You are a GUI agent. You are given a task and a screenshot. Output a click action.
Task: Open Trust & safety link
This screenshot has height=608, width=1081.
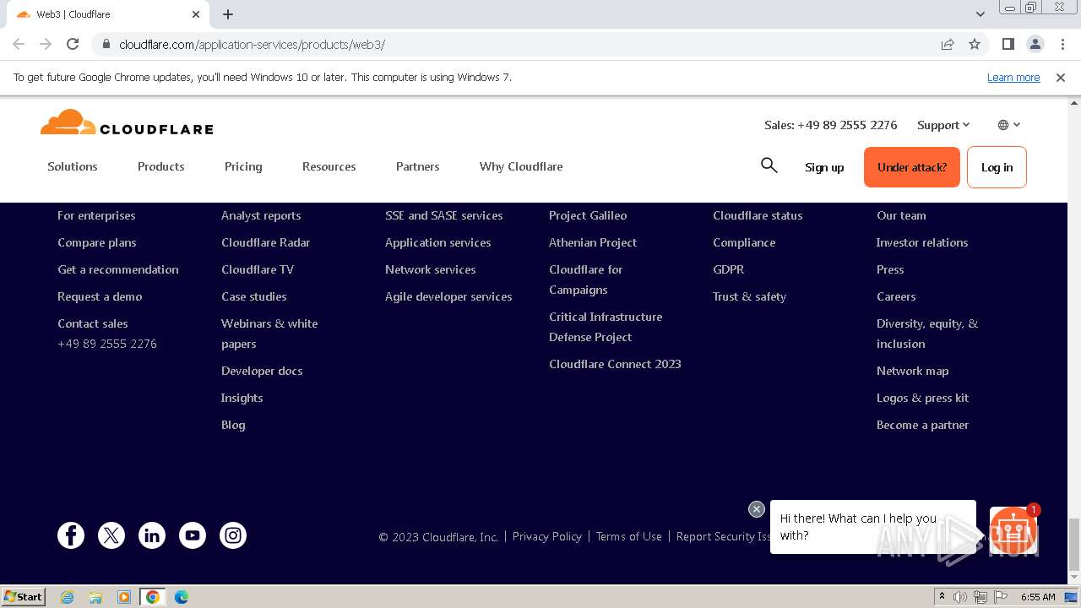pos(749,296)
